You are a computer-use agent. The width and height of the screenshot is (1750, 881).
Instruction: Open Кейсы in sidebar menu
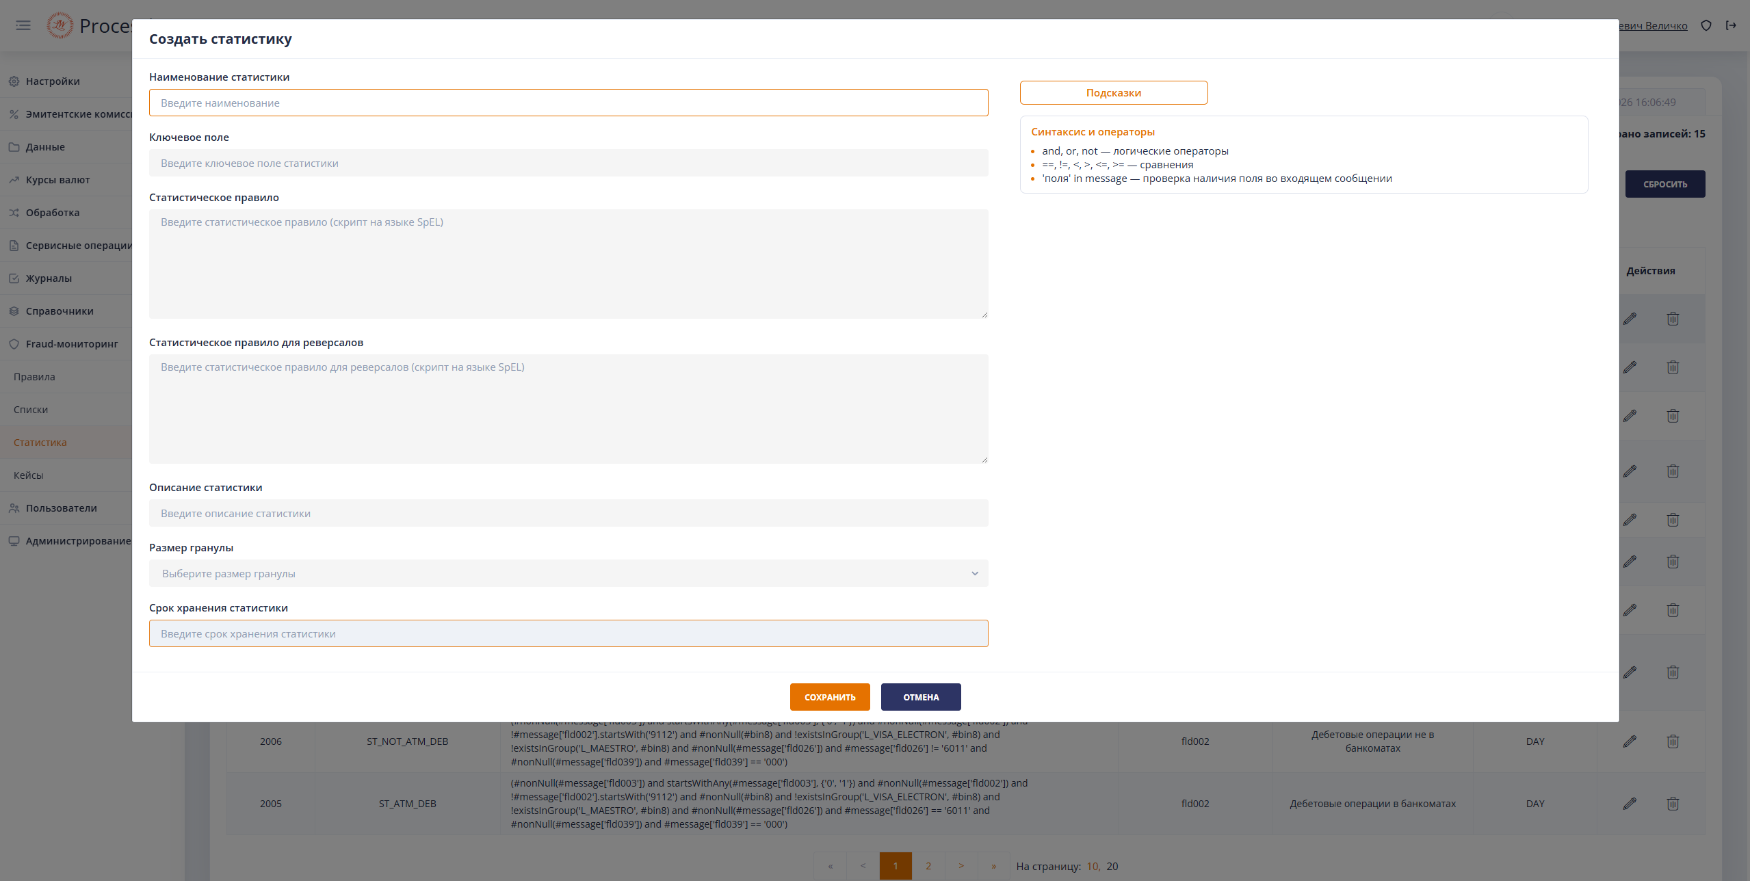click(28, 475)
